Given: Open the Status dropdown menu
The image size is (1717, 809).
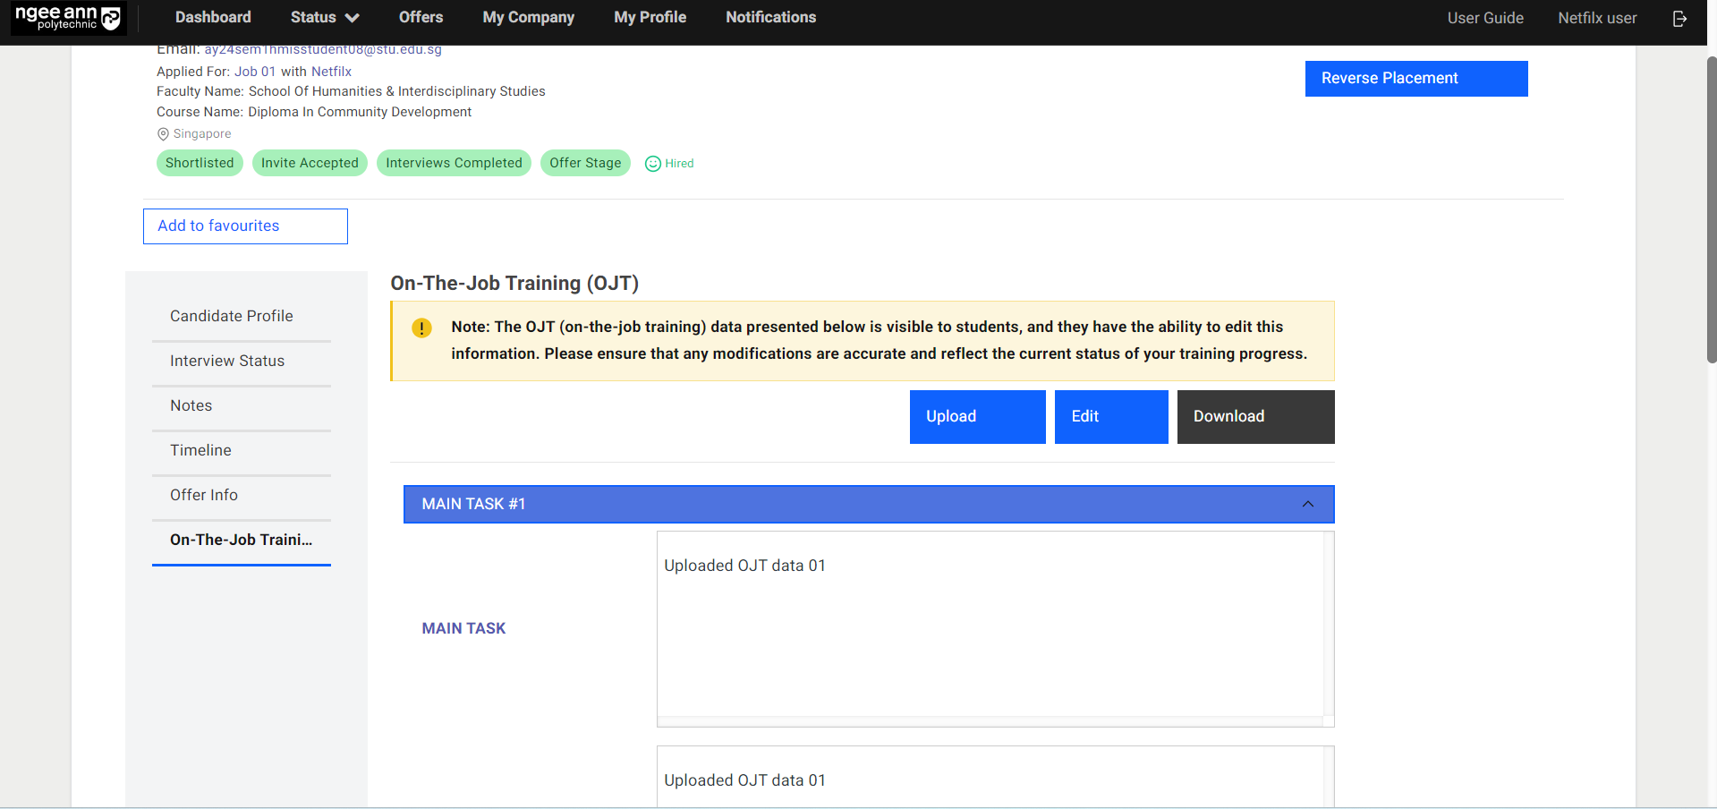Looking at the screenshot, I should point(324,18).
